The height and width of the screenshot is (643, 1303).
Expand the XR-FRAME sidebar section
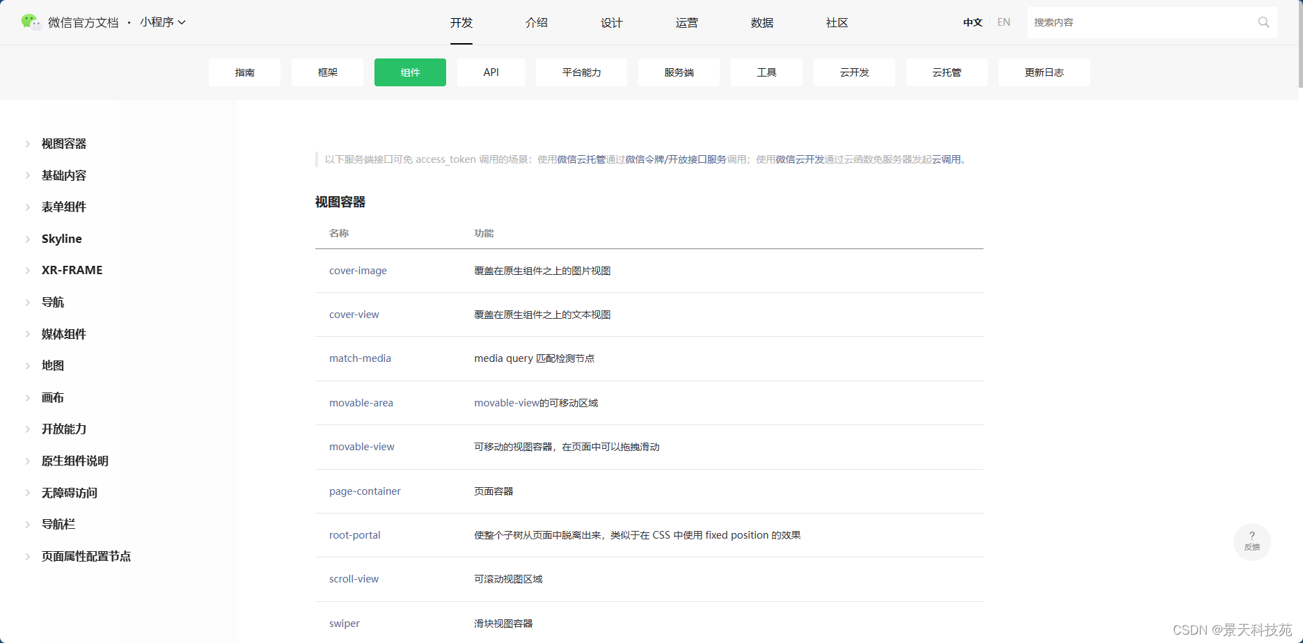pos(72,270)
